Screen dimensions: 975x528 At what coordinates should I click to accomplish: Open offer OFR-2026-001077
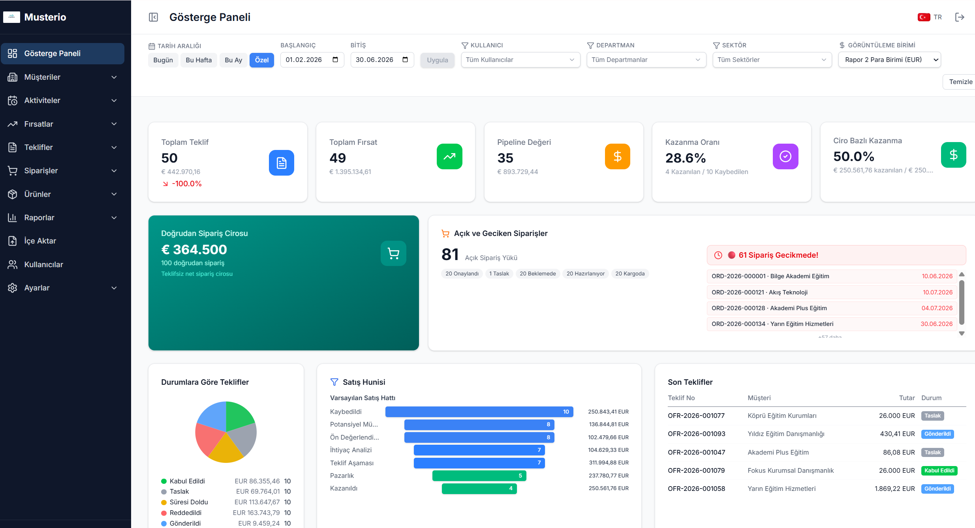tap(696, 416)
